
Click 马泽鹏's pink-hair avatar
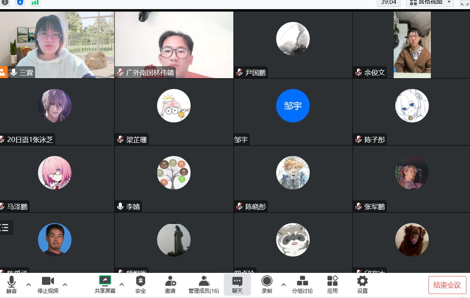point(55,173)
